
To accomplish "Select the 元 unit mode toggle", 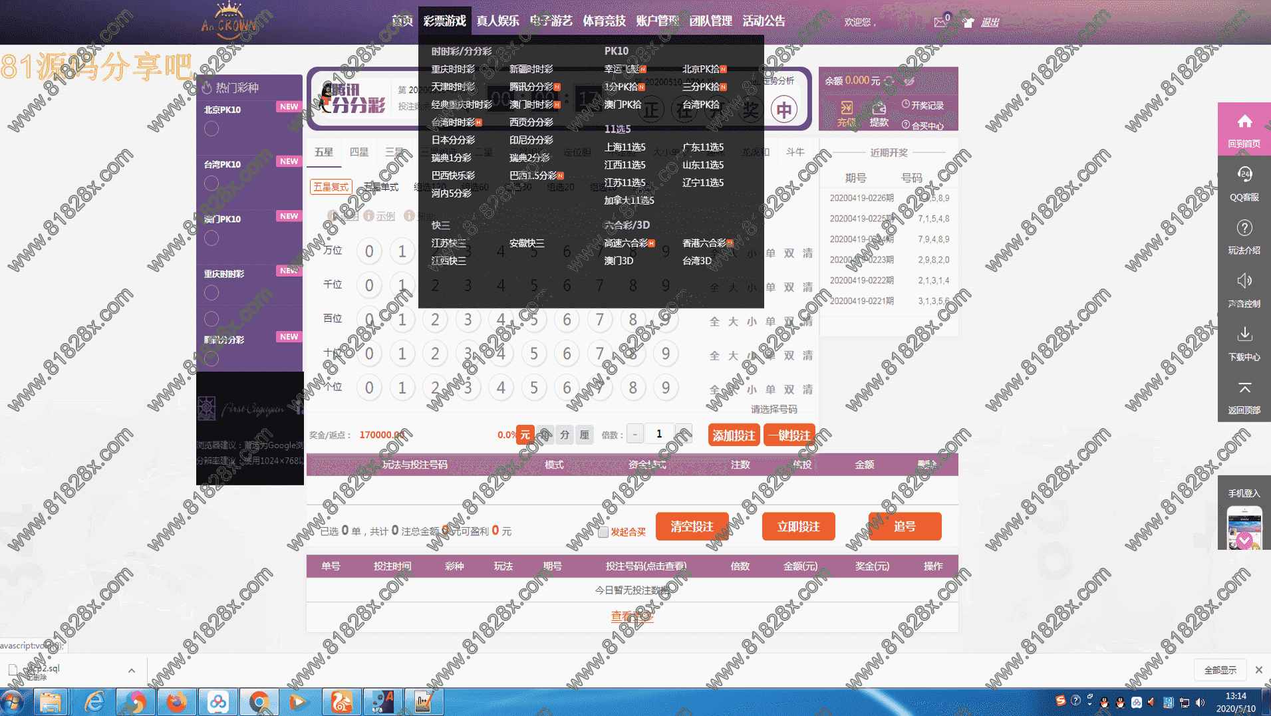I will click(525, 435).
